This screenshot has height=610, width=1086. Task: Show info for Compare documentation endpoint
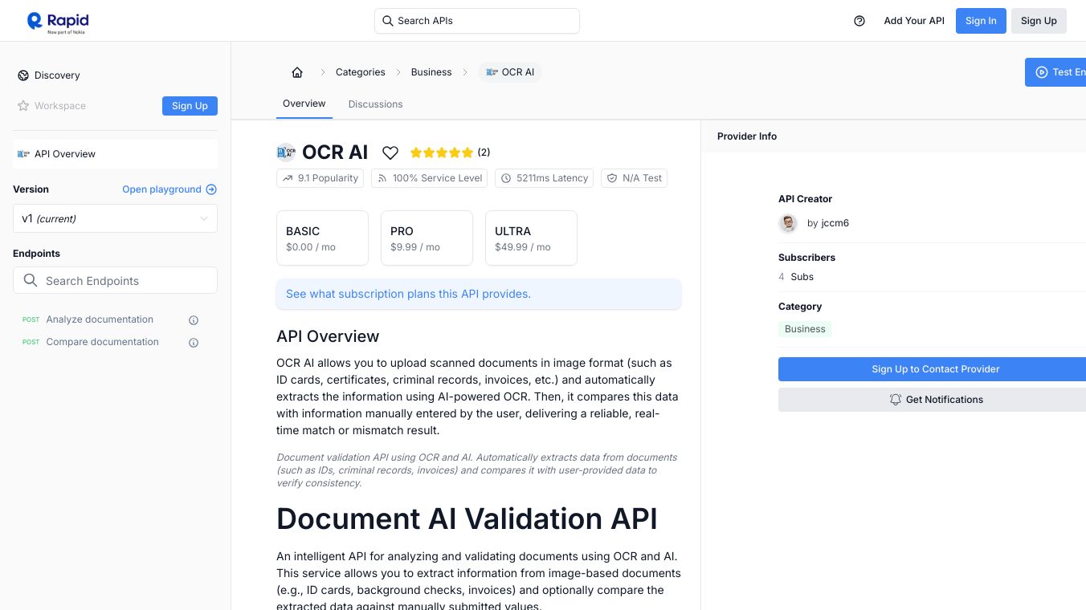pos(194,343)
